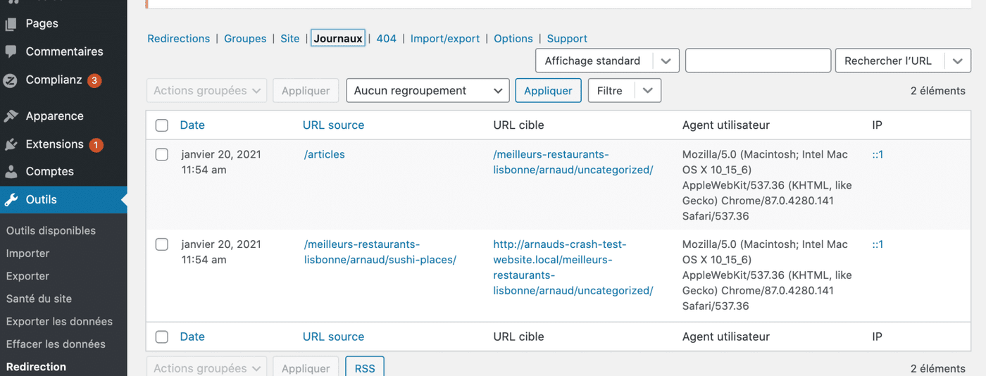Open Complianz via its sidebar icon

(11, 80)
